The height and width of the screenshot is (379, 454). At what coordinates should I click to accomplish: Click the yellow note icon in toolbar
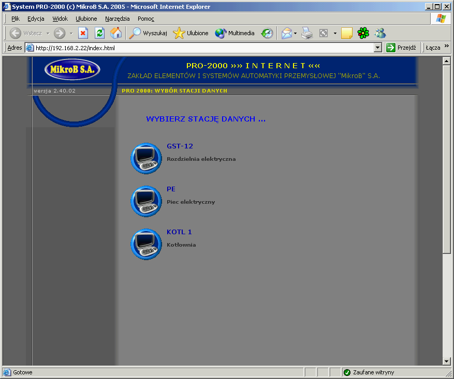tap(346, 33)
